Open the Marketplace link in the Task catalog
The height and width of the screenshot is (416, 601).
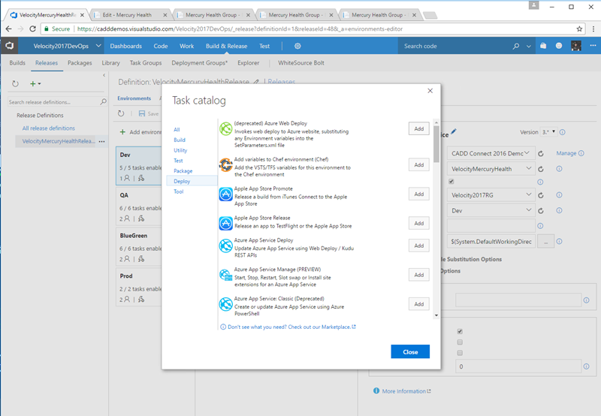[x=291, y=327]
